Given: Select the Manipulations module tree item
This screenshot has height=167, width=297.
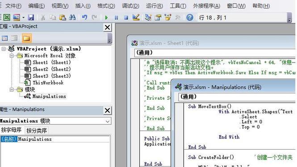Looking at the screenshot, I should click(x=49, y=96).
